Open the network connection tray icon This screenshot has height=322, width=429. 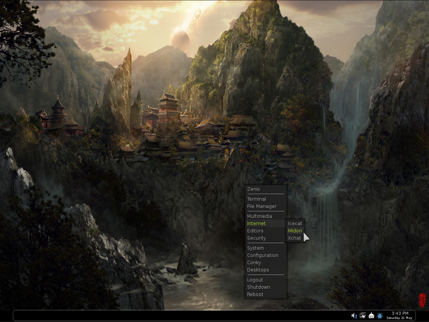tap(363, 316)
